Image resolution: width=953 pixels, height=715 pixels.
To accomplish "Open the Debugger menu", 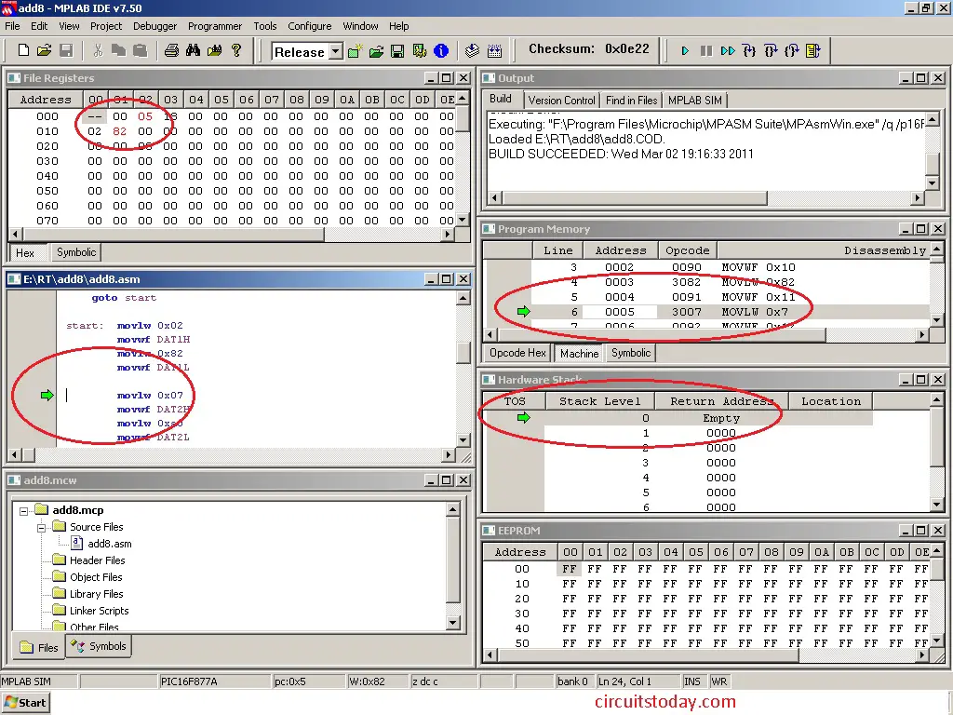I will (x=155, y=26).
